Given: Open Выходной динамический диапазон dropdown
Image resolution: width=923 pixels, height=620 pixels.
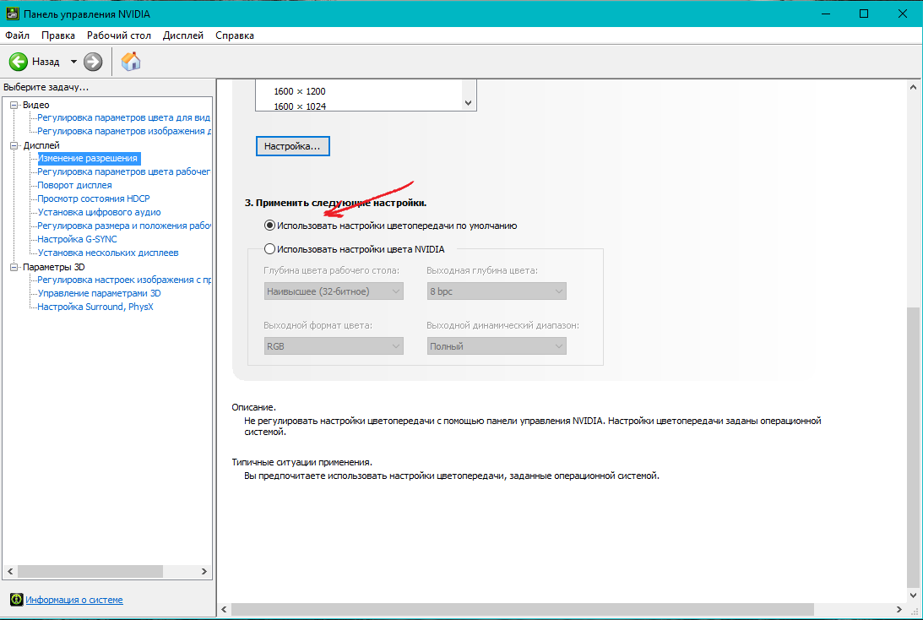Looking at the screenshot, I should click(497, 346).
